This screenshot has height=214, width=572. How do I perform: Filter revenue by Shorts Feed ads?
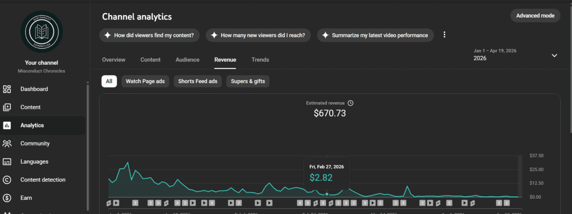pos(197,82)
